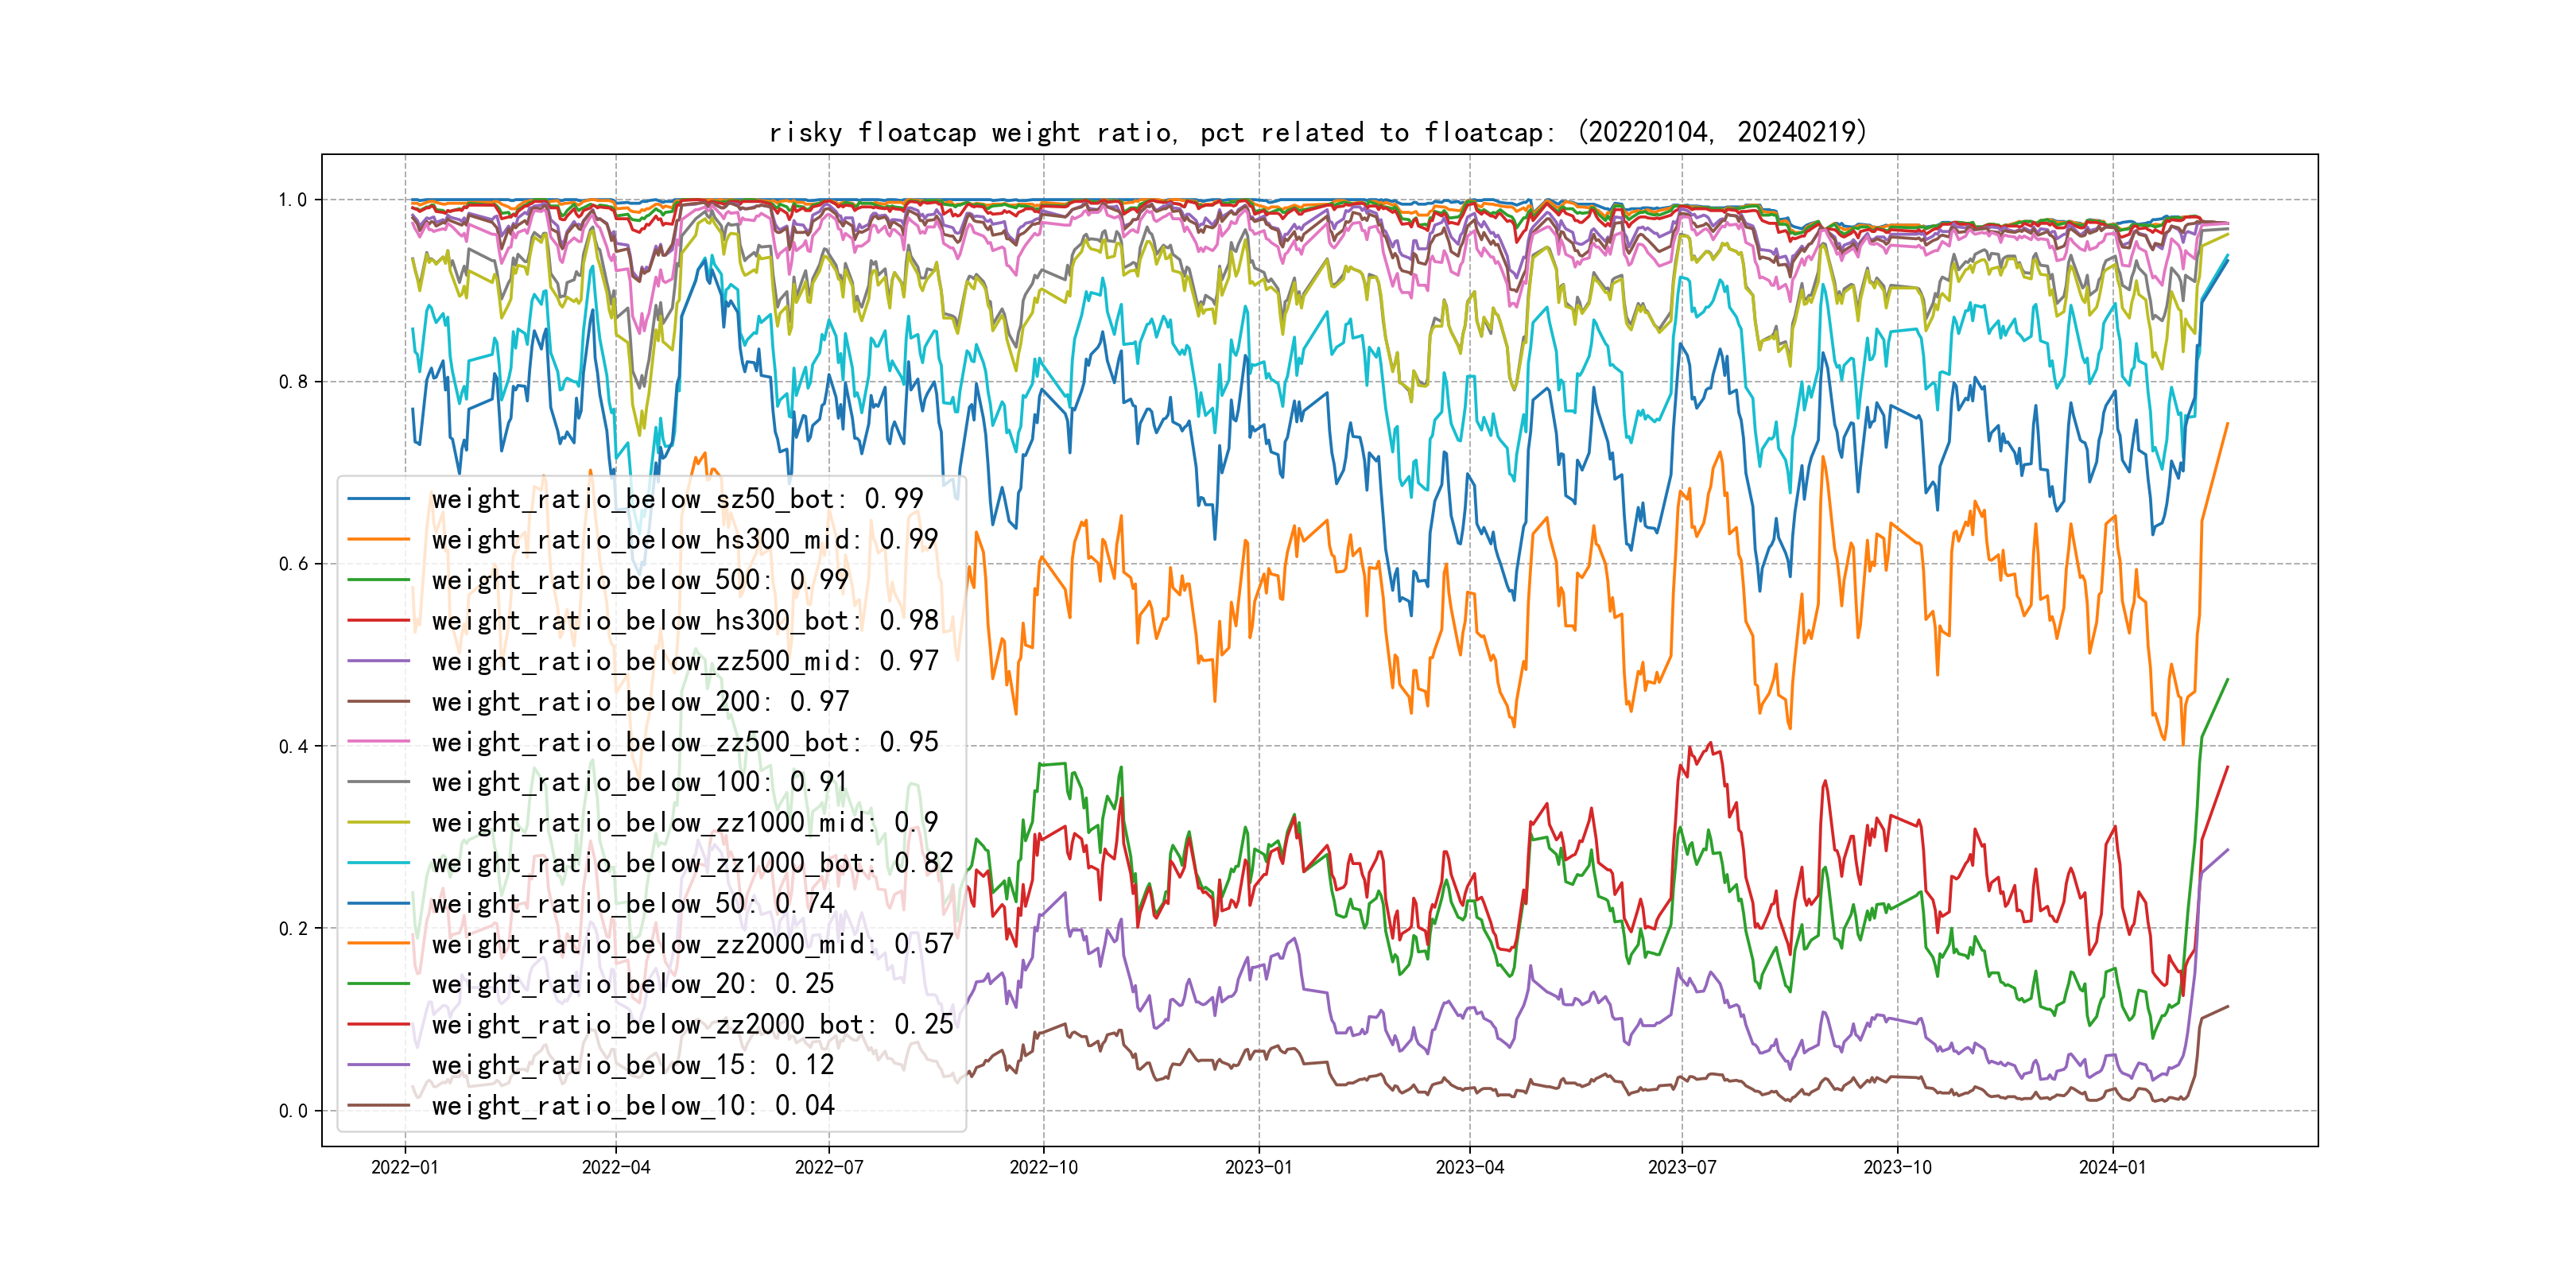Click legend entry weight_ratio_below_10
The height and width of the screenshot is (1288, 2576).
click(x=632, y=1106)
